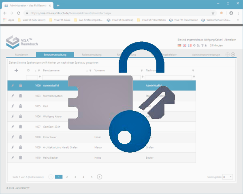243x194 pixels.
Task: Delete user 1003 Störmeldesystem
Action: click(x=21, y=96)
